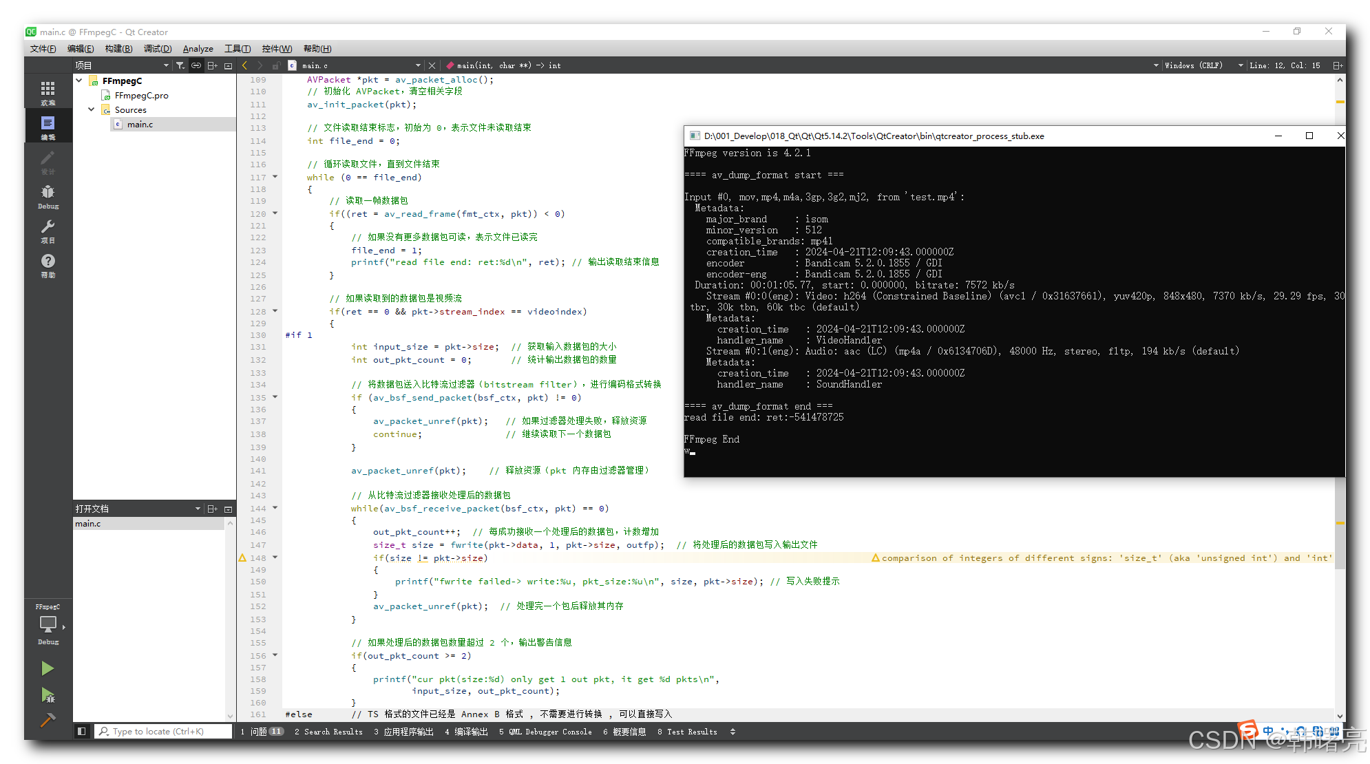This screenshot has height=764, width=1370.
Task: Click the Type to locate search field
Action: pos(163,732)
